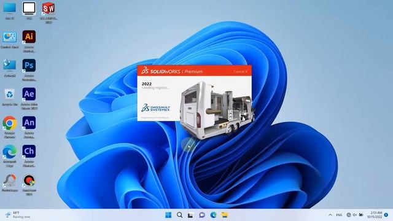Open Task View on the taskbar

click(190, 215)
